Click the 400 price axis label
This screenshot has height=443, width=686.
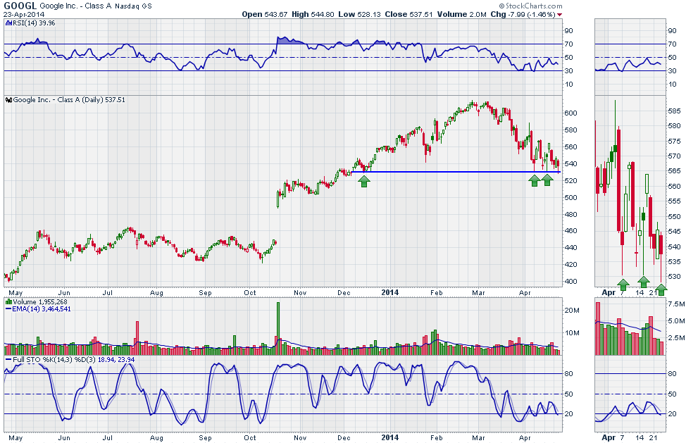pos(570,281)
